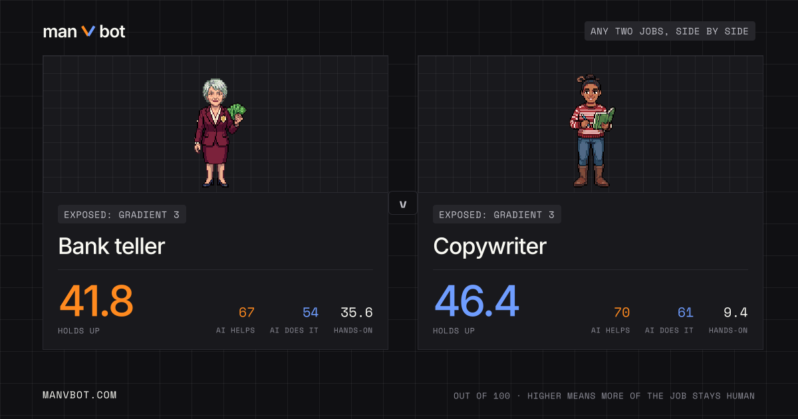This screenshot has width=798, height=419.
Task: Open the Copywriter job title
Action: click(x=490, y=247)
